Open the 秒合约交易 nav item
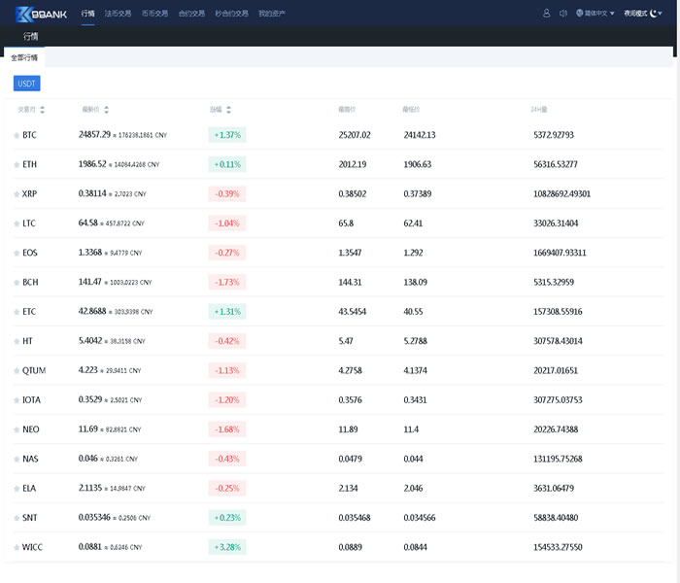The image size is (680, 583). (231, 14)
